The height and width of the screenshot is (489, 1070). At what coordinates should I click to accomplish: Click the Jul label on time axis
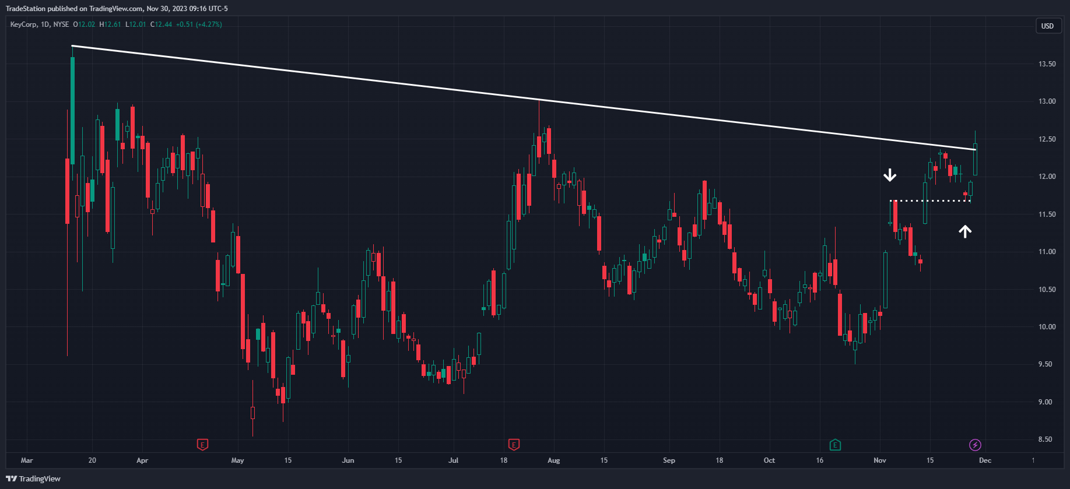pos(453,460)
